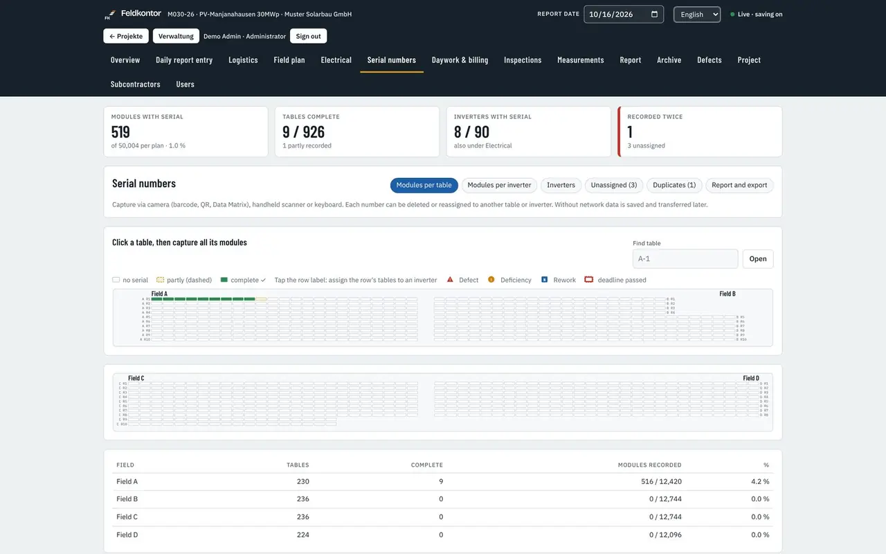Click the '8 / 90' inverters with serial value
Viewport: 886px width, 554px height.
(x=472, y=132)
